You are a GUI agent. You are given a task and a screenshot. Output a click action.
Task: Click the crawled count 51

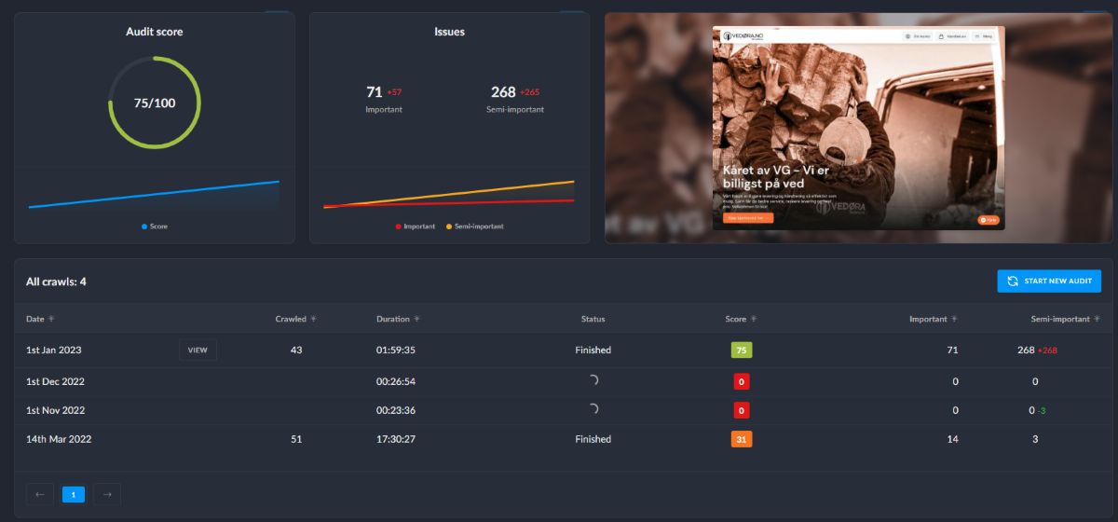coord(296,439)
